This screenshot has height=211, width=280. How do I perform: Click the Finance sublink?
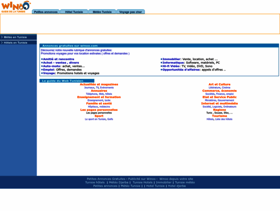click(x=220, y=94)
